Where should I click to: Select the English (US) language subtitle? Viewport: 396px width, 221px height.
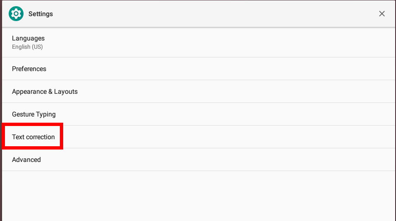point(27,47)
